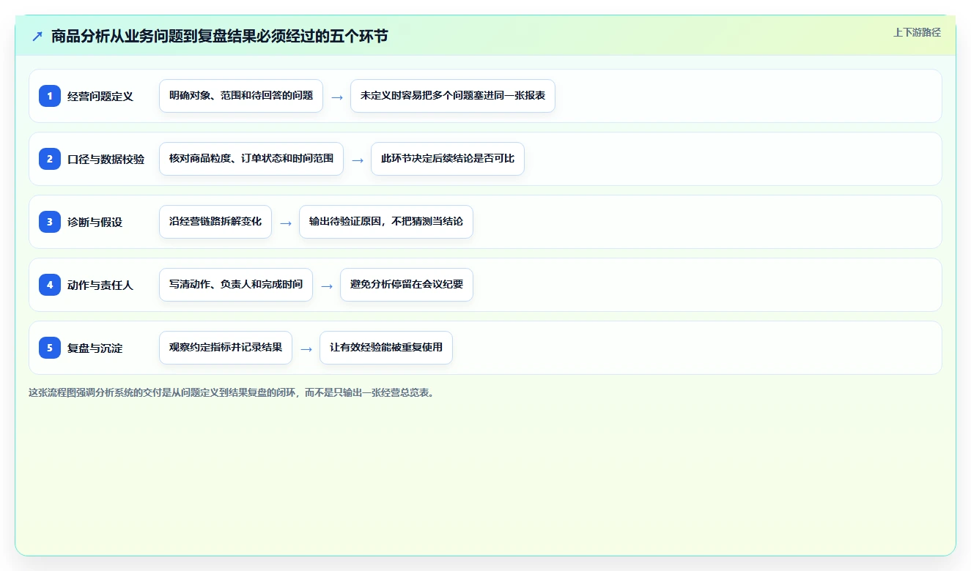
Task: Select the 动作与责任人 step label
Action: [100, 285]
